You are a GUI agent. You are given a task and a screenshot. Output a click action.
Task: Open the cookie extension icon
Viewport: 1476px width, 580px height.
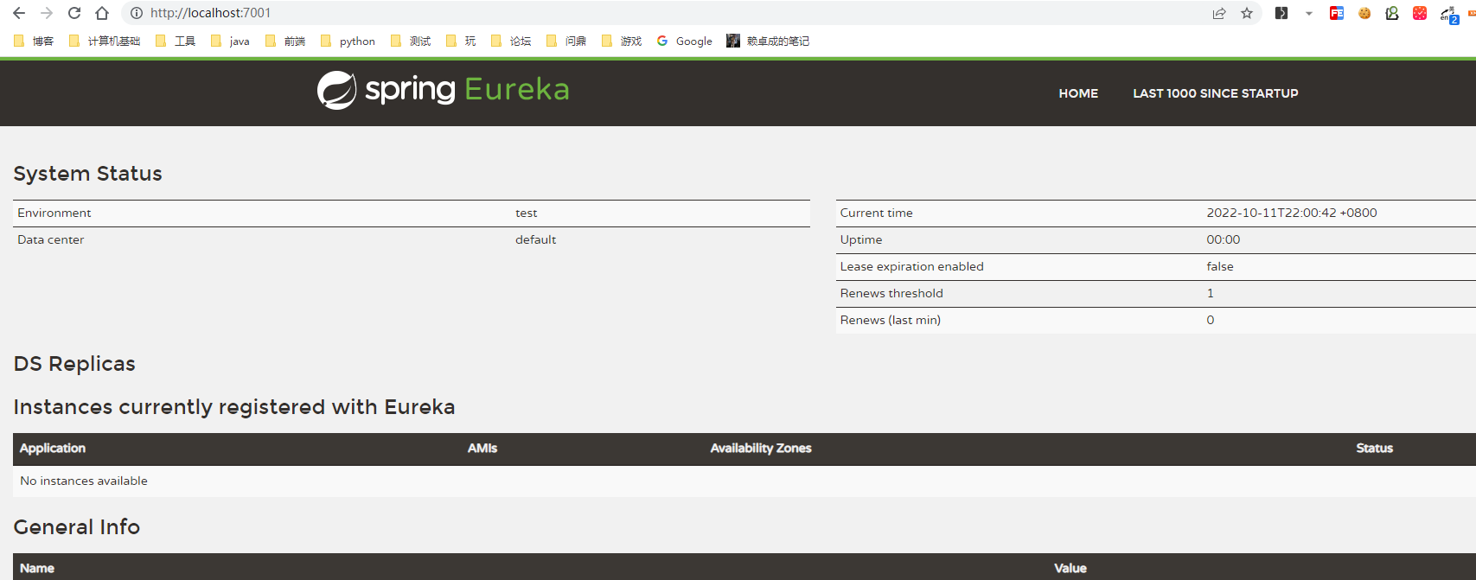(1364, 13)
